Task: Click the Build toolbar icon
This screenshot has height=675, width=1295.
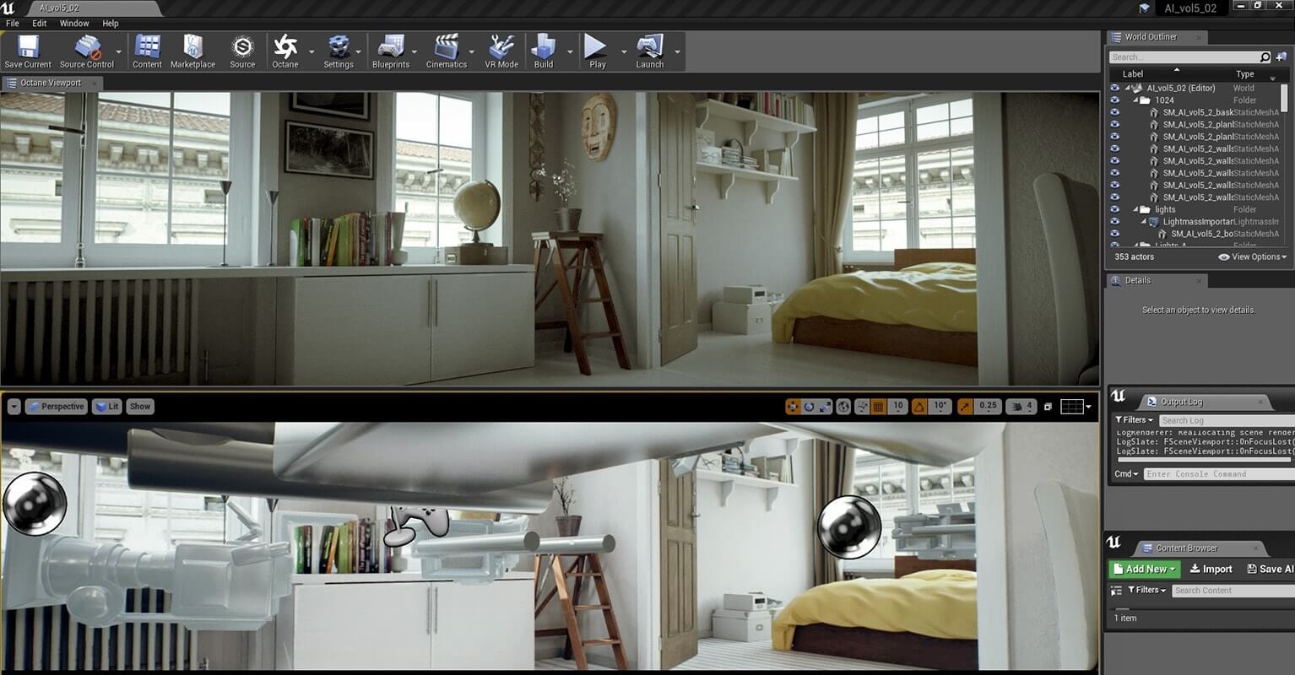Action: (544, 51)
